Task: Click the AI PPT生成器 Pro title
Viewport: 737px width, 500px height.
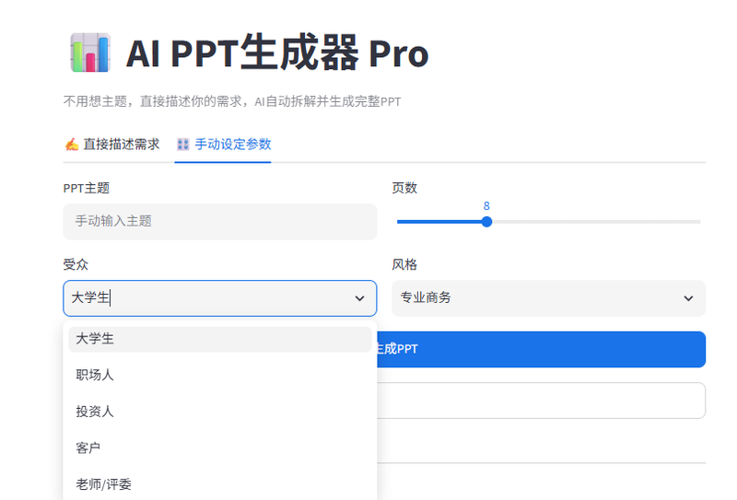Action: [277, 53]
